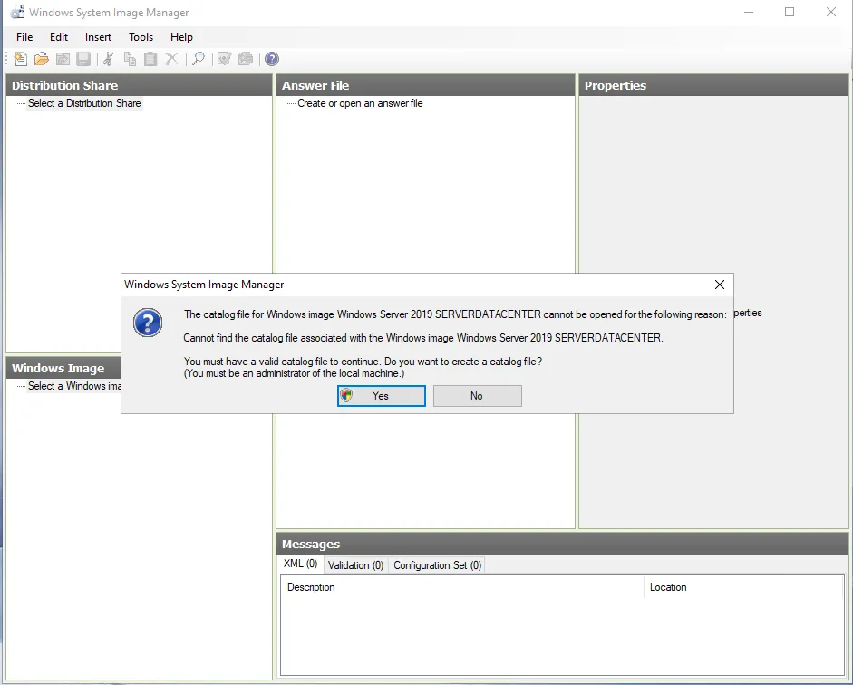
Task: Click the Delete X toolbar icon
Action: click(172, 59)
